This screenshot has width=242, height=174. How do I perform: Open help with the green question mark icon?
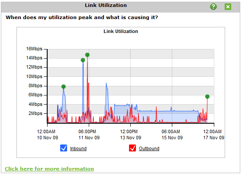point(213,7)
